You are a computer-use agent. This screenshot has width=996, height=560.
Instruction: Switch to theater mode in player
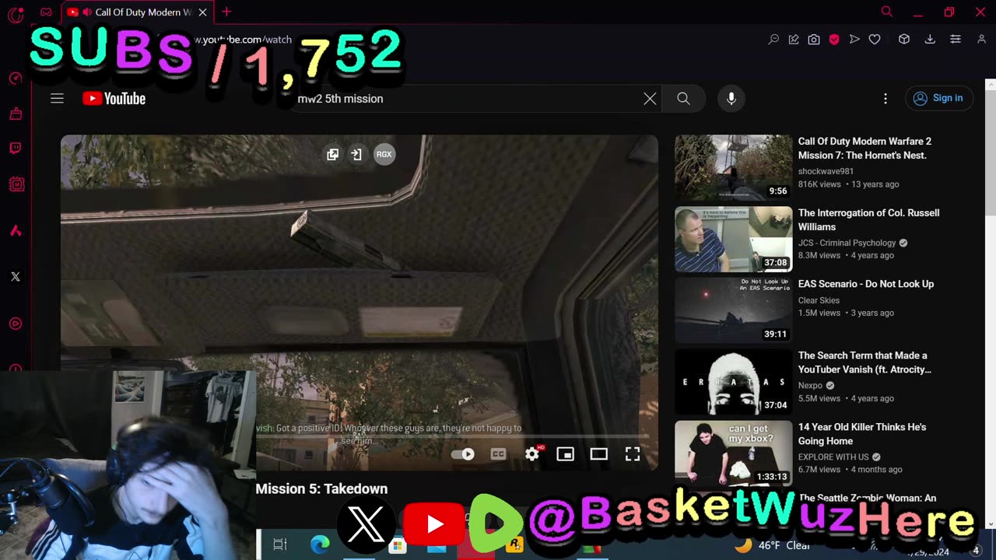[599, 454]
